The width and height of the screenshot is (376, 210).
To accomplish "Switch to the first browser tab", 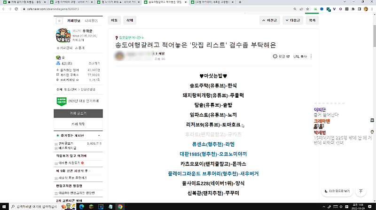I will click(x=24, y=2).
